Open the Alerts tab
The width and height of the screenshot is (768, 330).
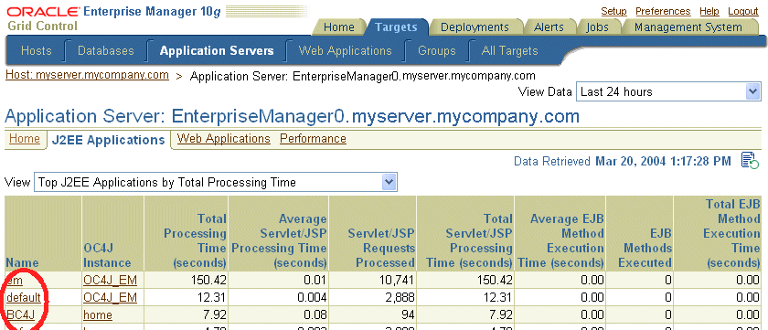[549, 27]
